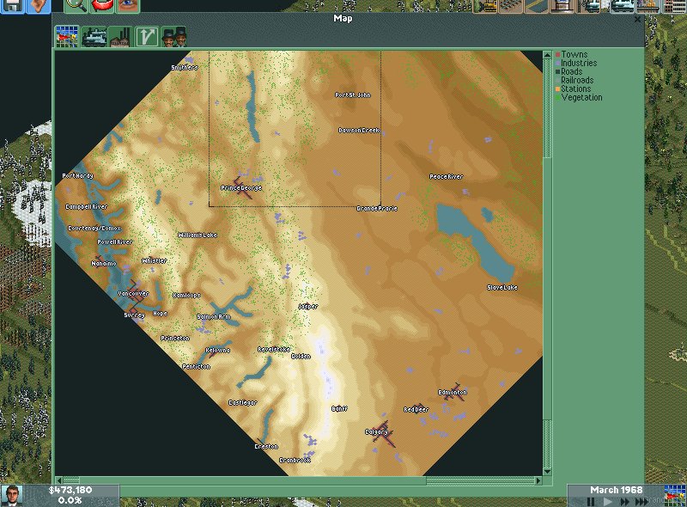The width and height of the screenshot is (687, 507).
Task: Select the bulldozer terraform tool
Action: pos(485,6)
